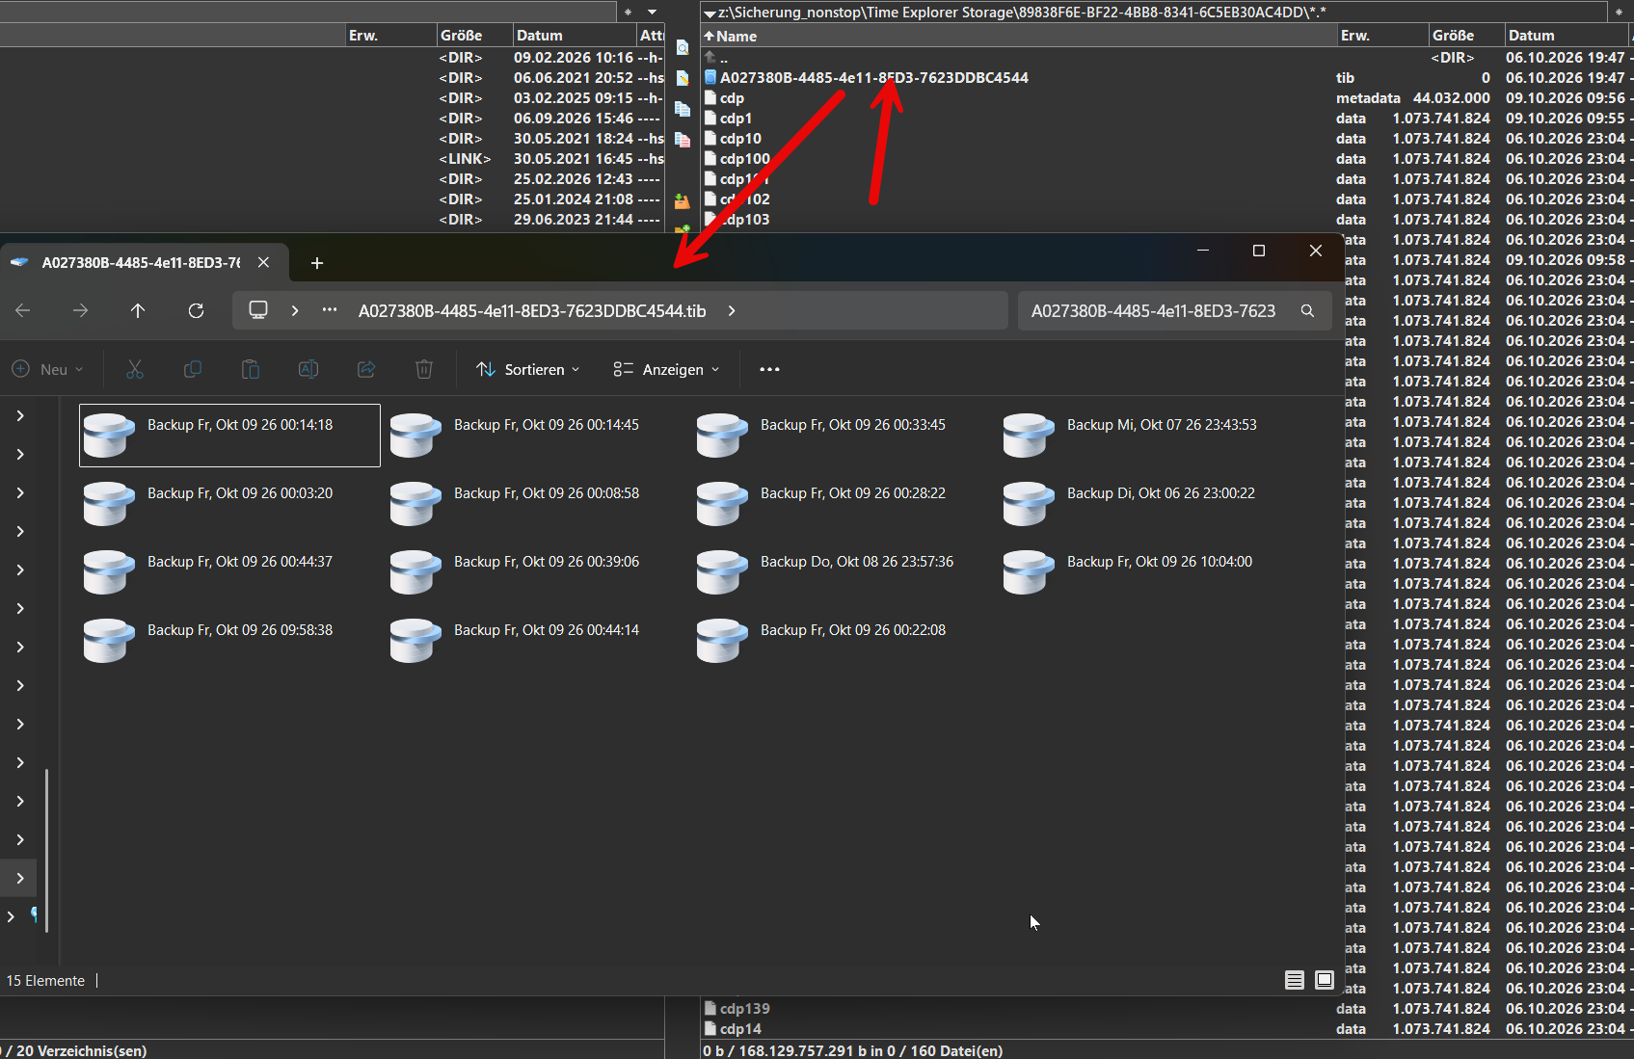Click the Rename icon in Explorer toolbar

coord(308,369)
